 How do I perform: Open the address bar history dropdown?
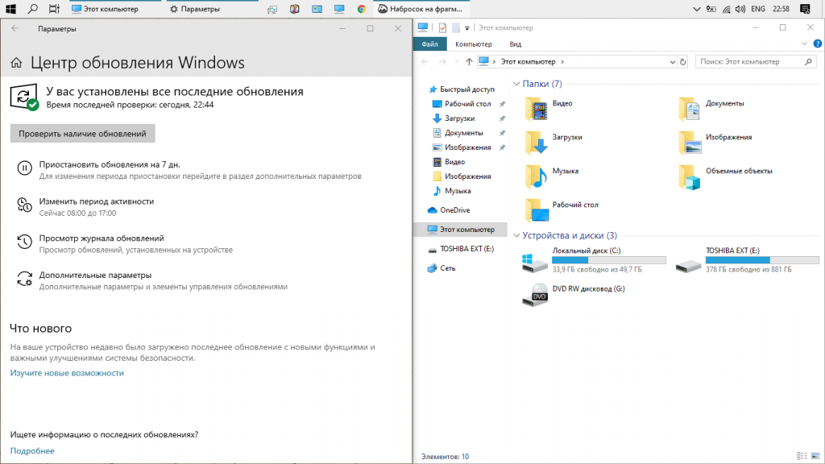tap(672, 61)
